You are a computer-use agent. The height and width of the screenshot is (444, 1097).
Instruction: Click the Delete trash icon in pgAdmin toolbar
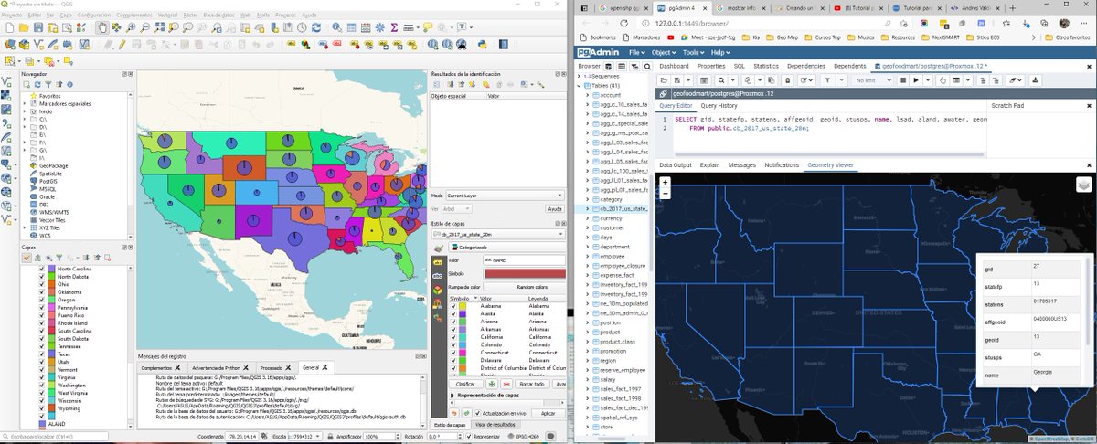click(787, 80)
